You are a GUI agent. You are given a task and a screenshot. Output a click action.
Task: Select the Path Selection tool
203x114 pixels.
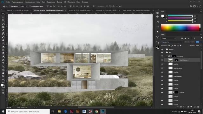pos(3,66)
